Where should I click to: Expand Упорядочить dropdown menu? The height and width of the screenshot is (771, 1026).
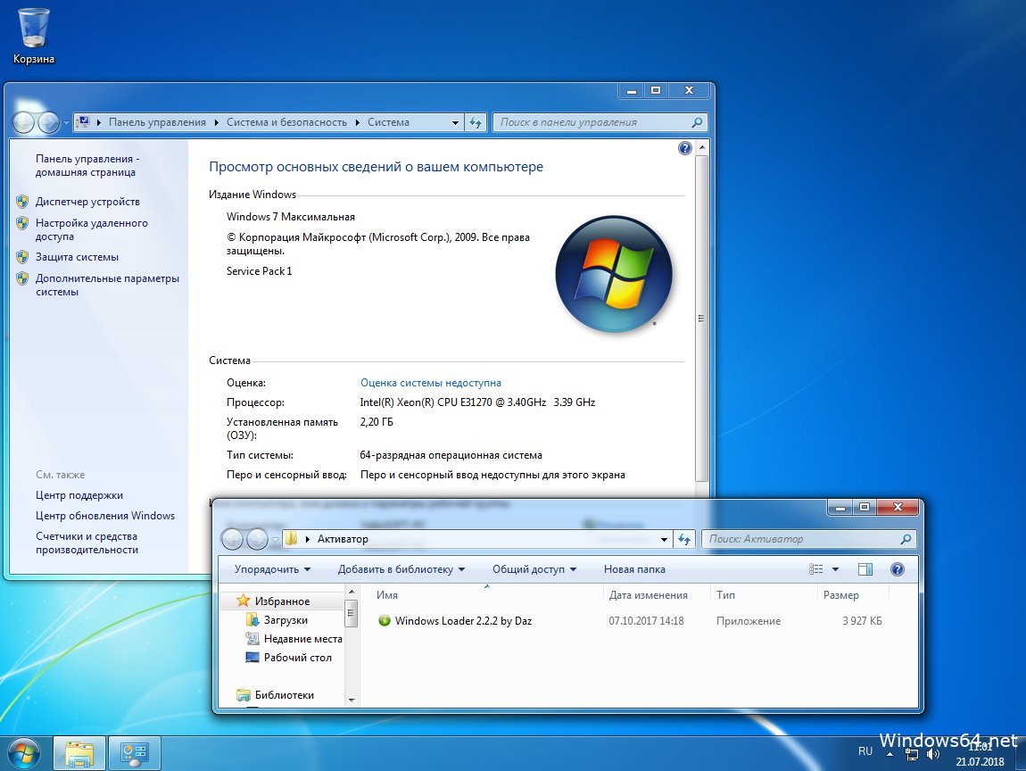coord(273,569)
